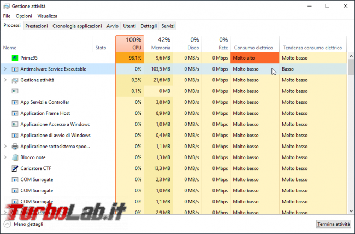Expand the Antimalware Service Executable process

[5, 69]
